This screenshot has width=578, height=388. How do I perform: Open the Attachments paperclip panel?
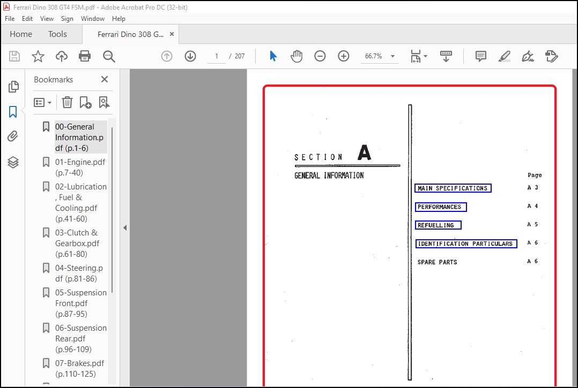point(13,136)
